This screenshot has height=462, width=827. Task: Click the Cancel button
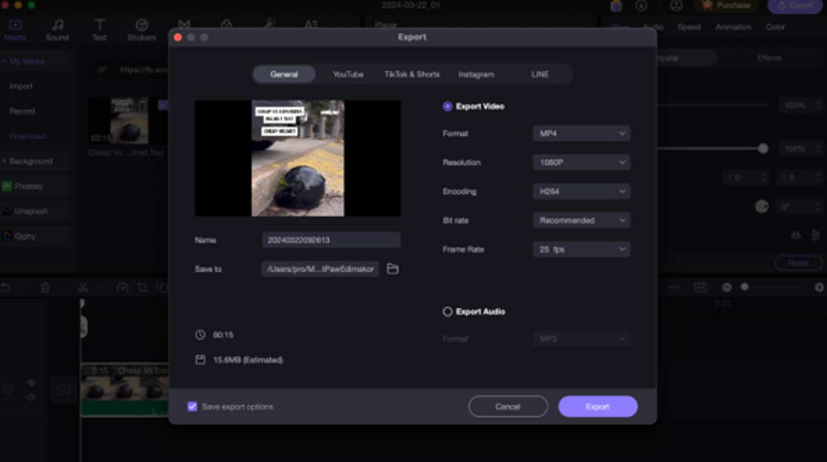point(508,407)
